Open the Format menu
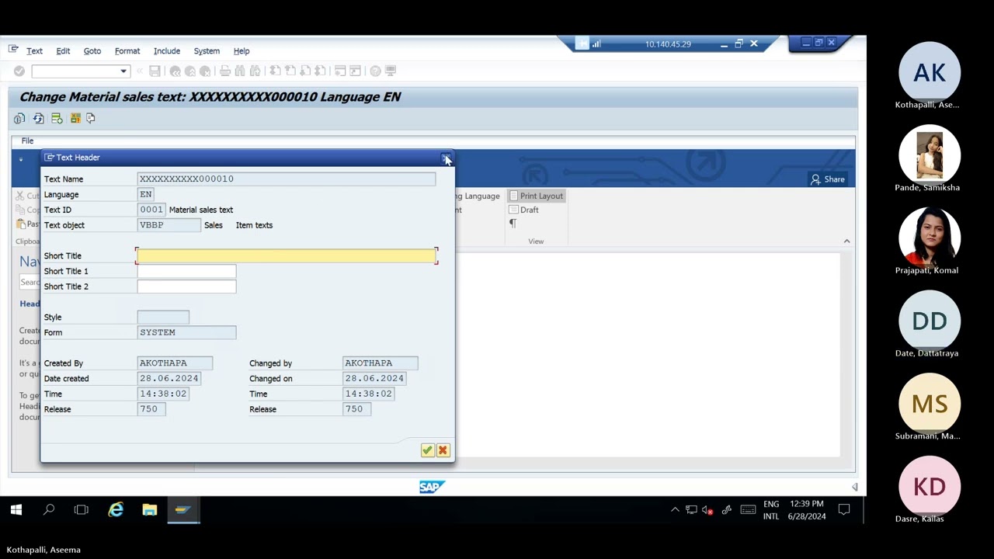This screenshot has width=994, height=559. (127, 50)
